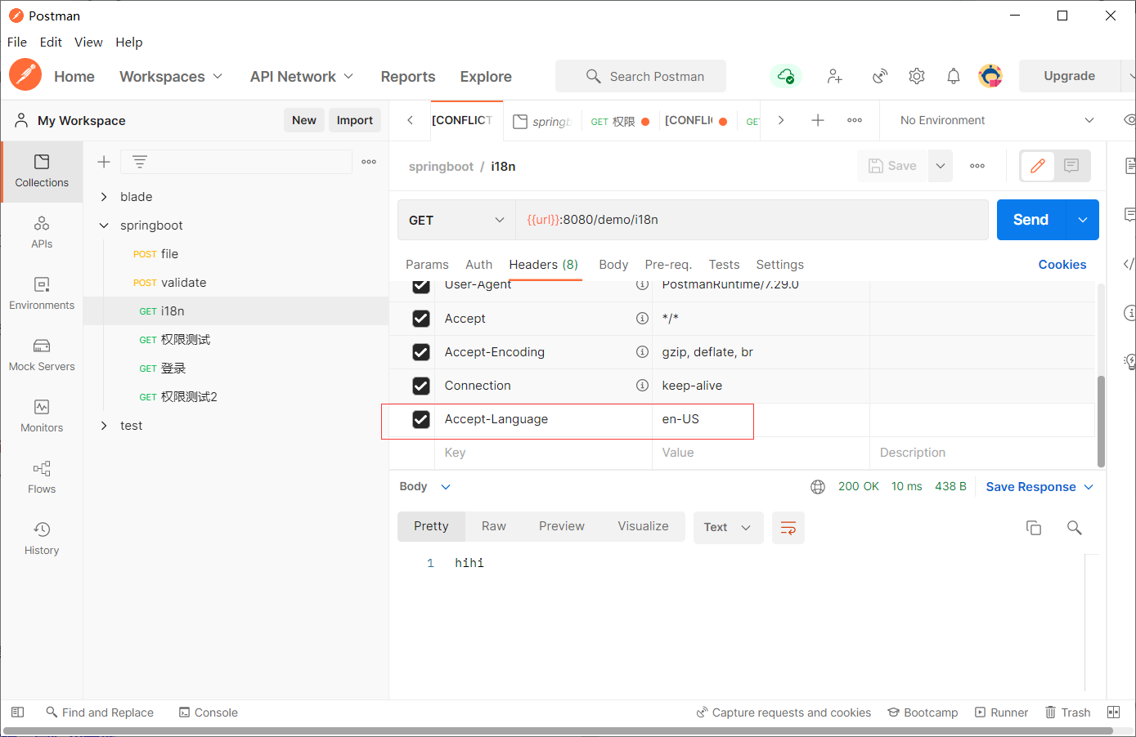Open the tab options three-dot menu
Viewport: 1136px width, 737px height.
855,120
